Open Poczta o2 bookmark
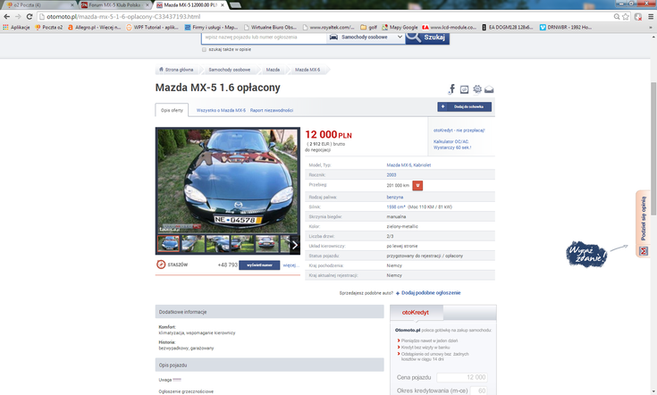This screenshot has width=657, height=395. click(49, 27)
